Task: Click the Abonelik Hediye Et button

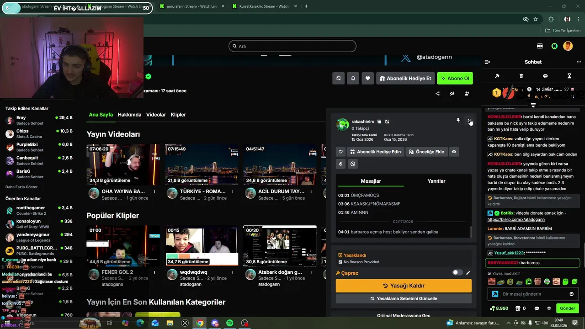Action: [x=405, y=78]
